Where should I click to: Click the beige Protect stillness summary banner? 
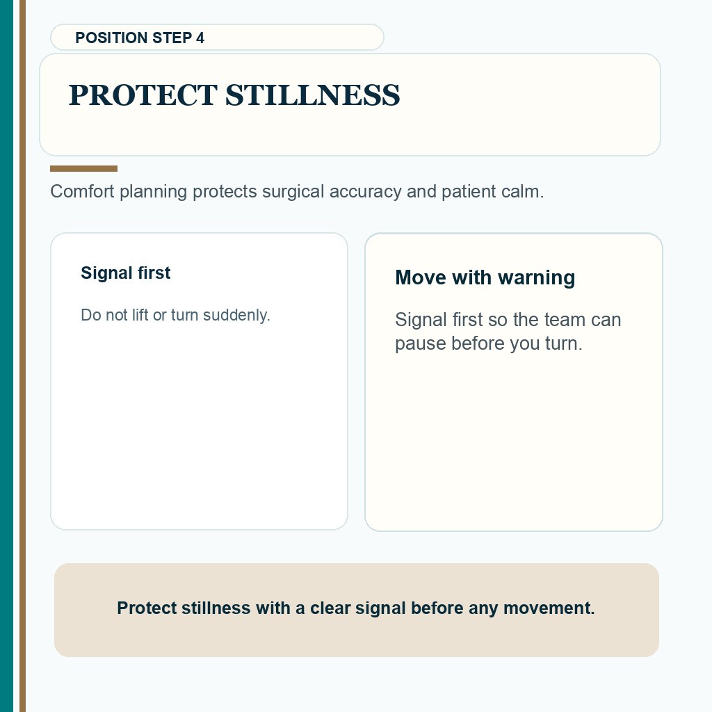357,610
